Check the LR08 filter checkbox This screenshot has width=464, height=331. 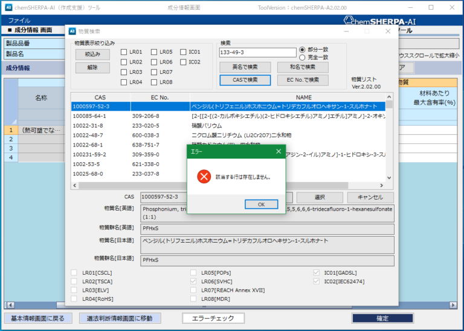[x=154, y=82]
